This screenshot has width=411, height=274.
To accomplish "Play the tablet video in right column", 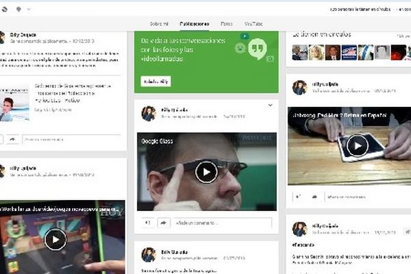I will (x=357, y=145).
